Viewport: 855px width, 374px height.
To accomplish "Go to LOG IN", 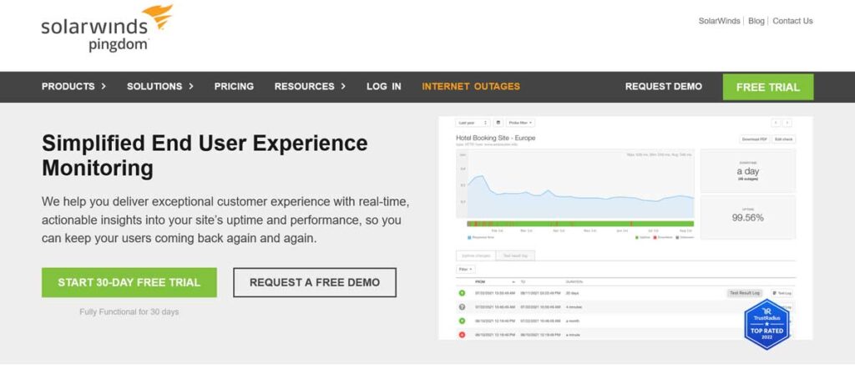I will (384, 86).
